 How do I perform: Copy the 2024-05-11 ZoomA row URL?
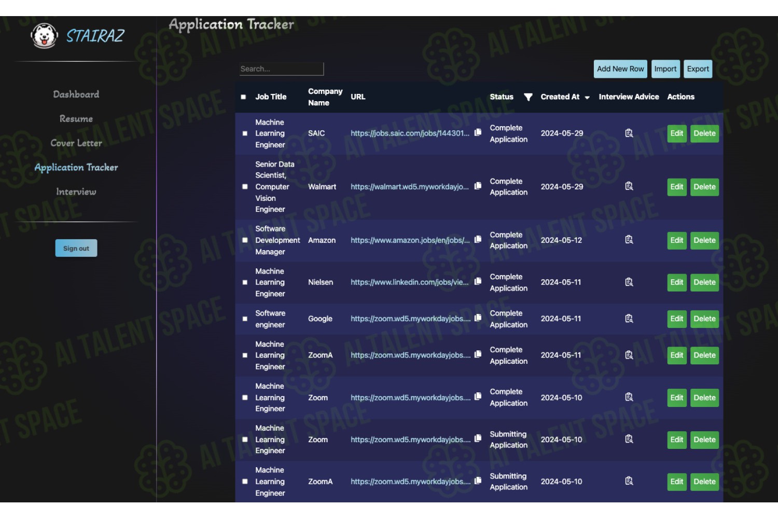(x=478, y=354)
